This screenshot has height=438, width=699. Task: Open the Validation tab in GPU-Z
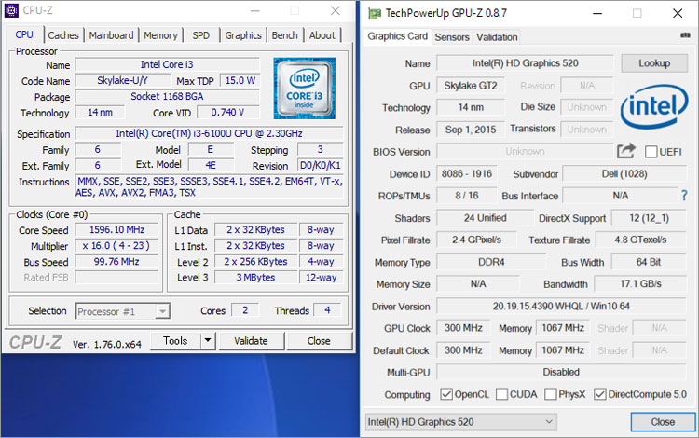point(497,37)
